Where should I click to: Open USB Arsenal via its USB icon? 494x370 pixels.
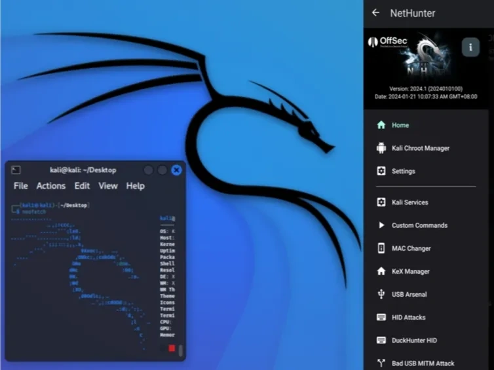[x=381, y=294]
